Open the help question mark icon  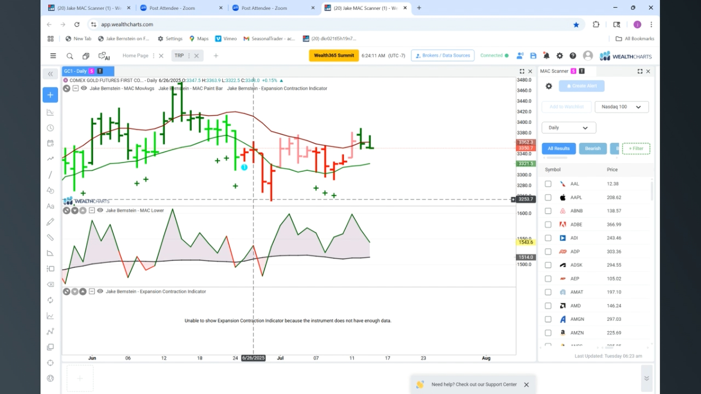tap(573, 56)
